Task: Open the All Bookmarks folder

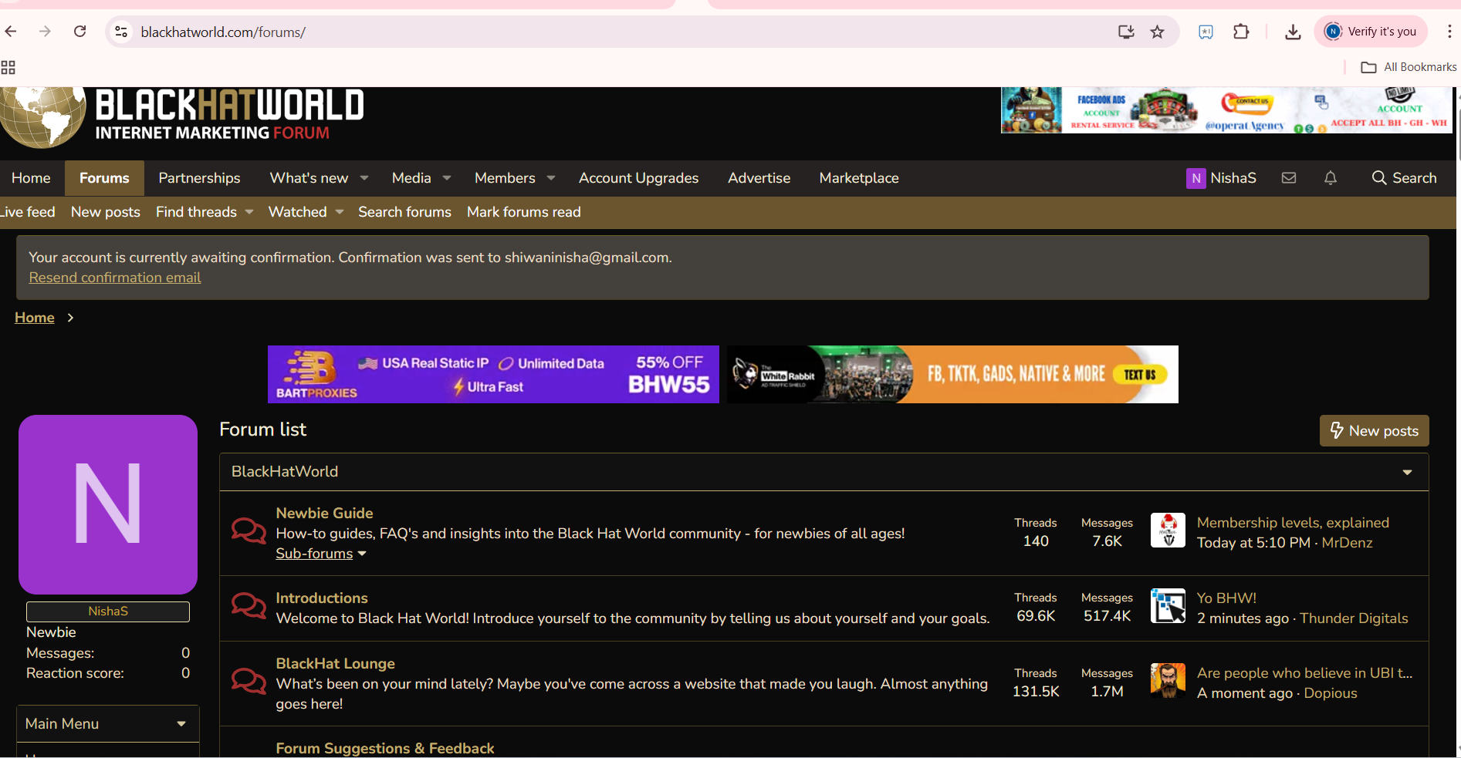Action: click(x=1409, y=67)
